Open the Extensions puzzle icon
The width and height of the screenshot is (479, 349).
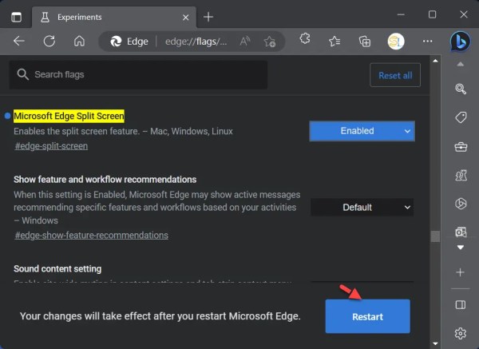305,39
